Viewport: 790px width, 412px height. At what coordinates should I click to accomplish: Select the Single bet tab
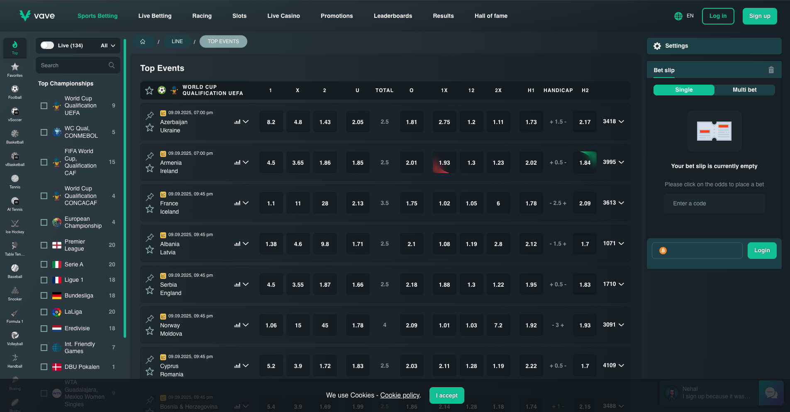pos(684,90)
